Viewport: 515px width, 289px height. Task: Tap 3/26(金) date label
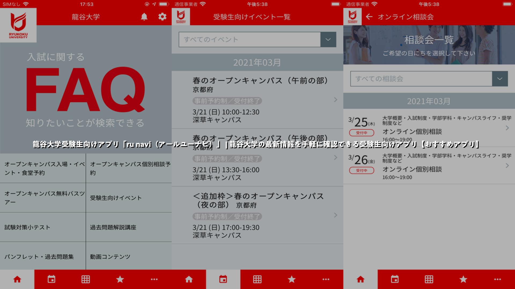click(361, 160)
